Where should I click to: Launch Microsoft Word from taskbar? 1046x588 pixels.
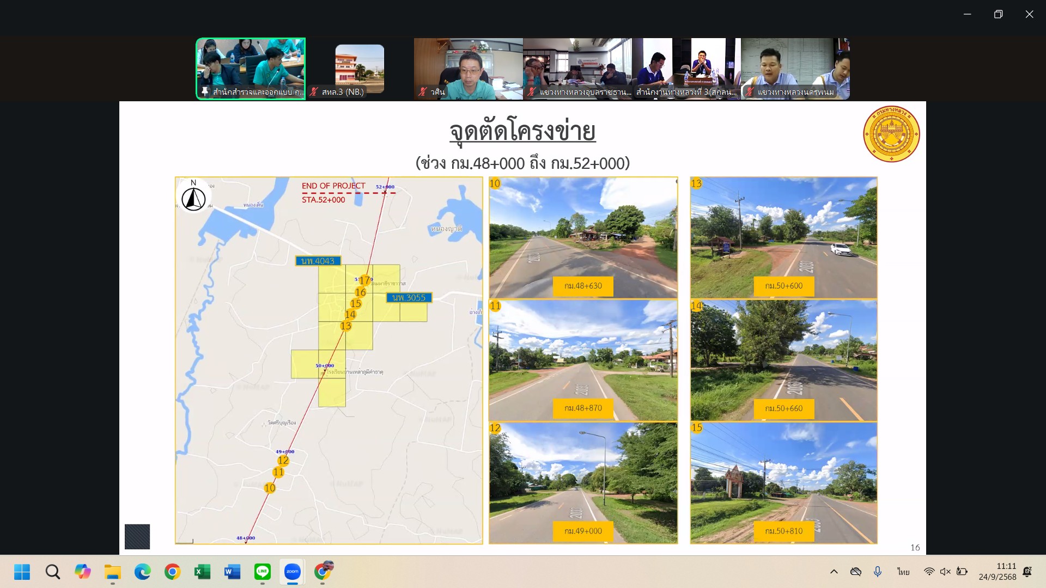click(x=232, y=572)
